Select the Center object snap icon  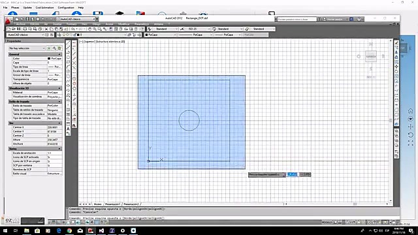pos(74,78)
